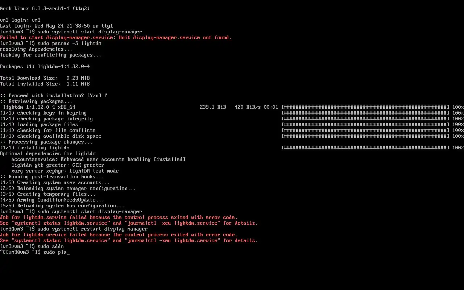Click the 'accountsservice: Enhanced user accounts handling' line
Screen dimensions: 464x290
pos(98,159)
